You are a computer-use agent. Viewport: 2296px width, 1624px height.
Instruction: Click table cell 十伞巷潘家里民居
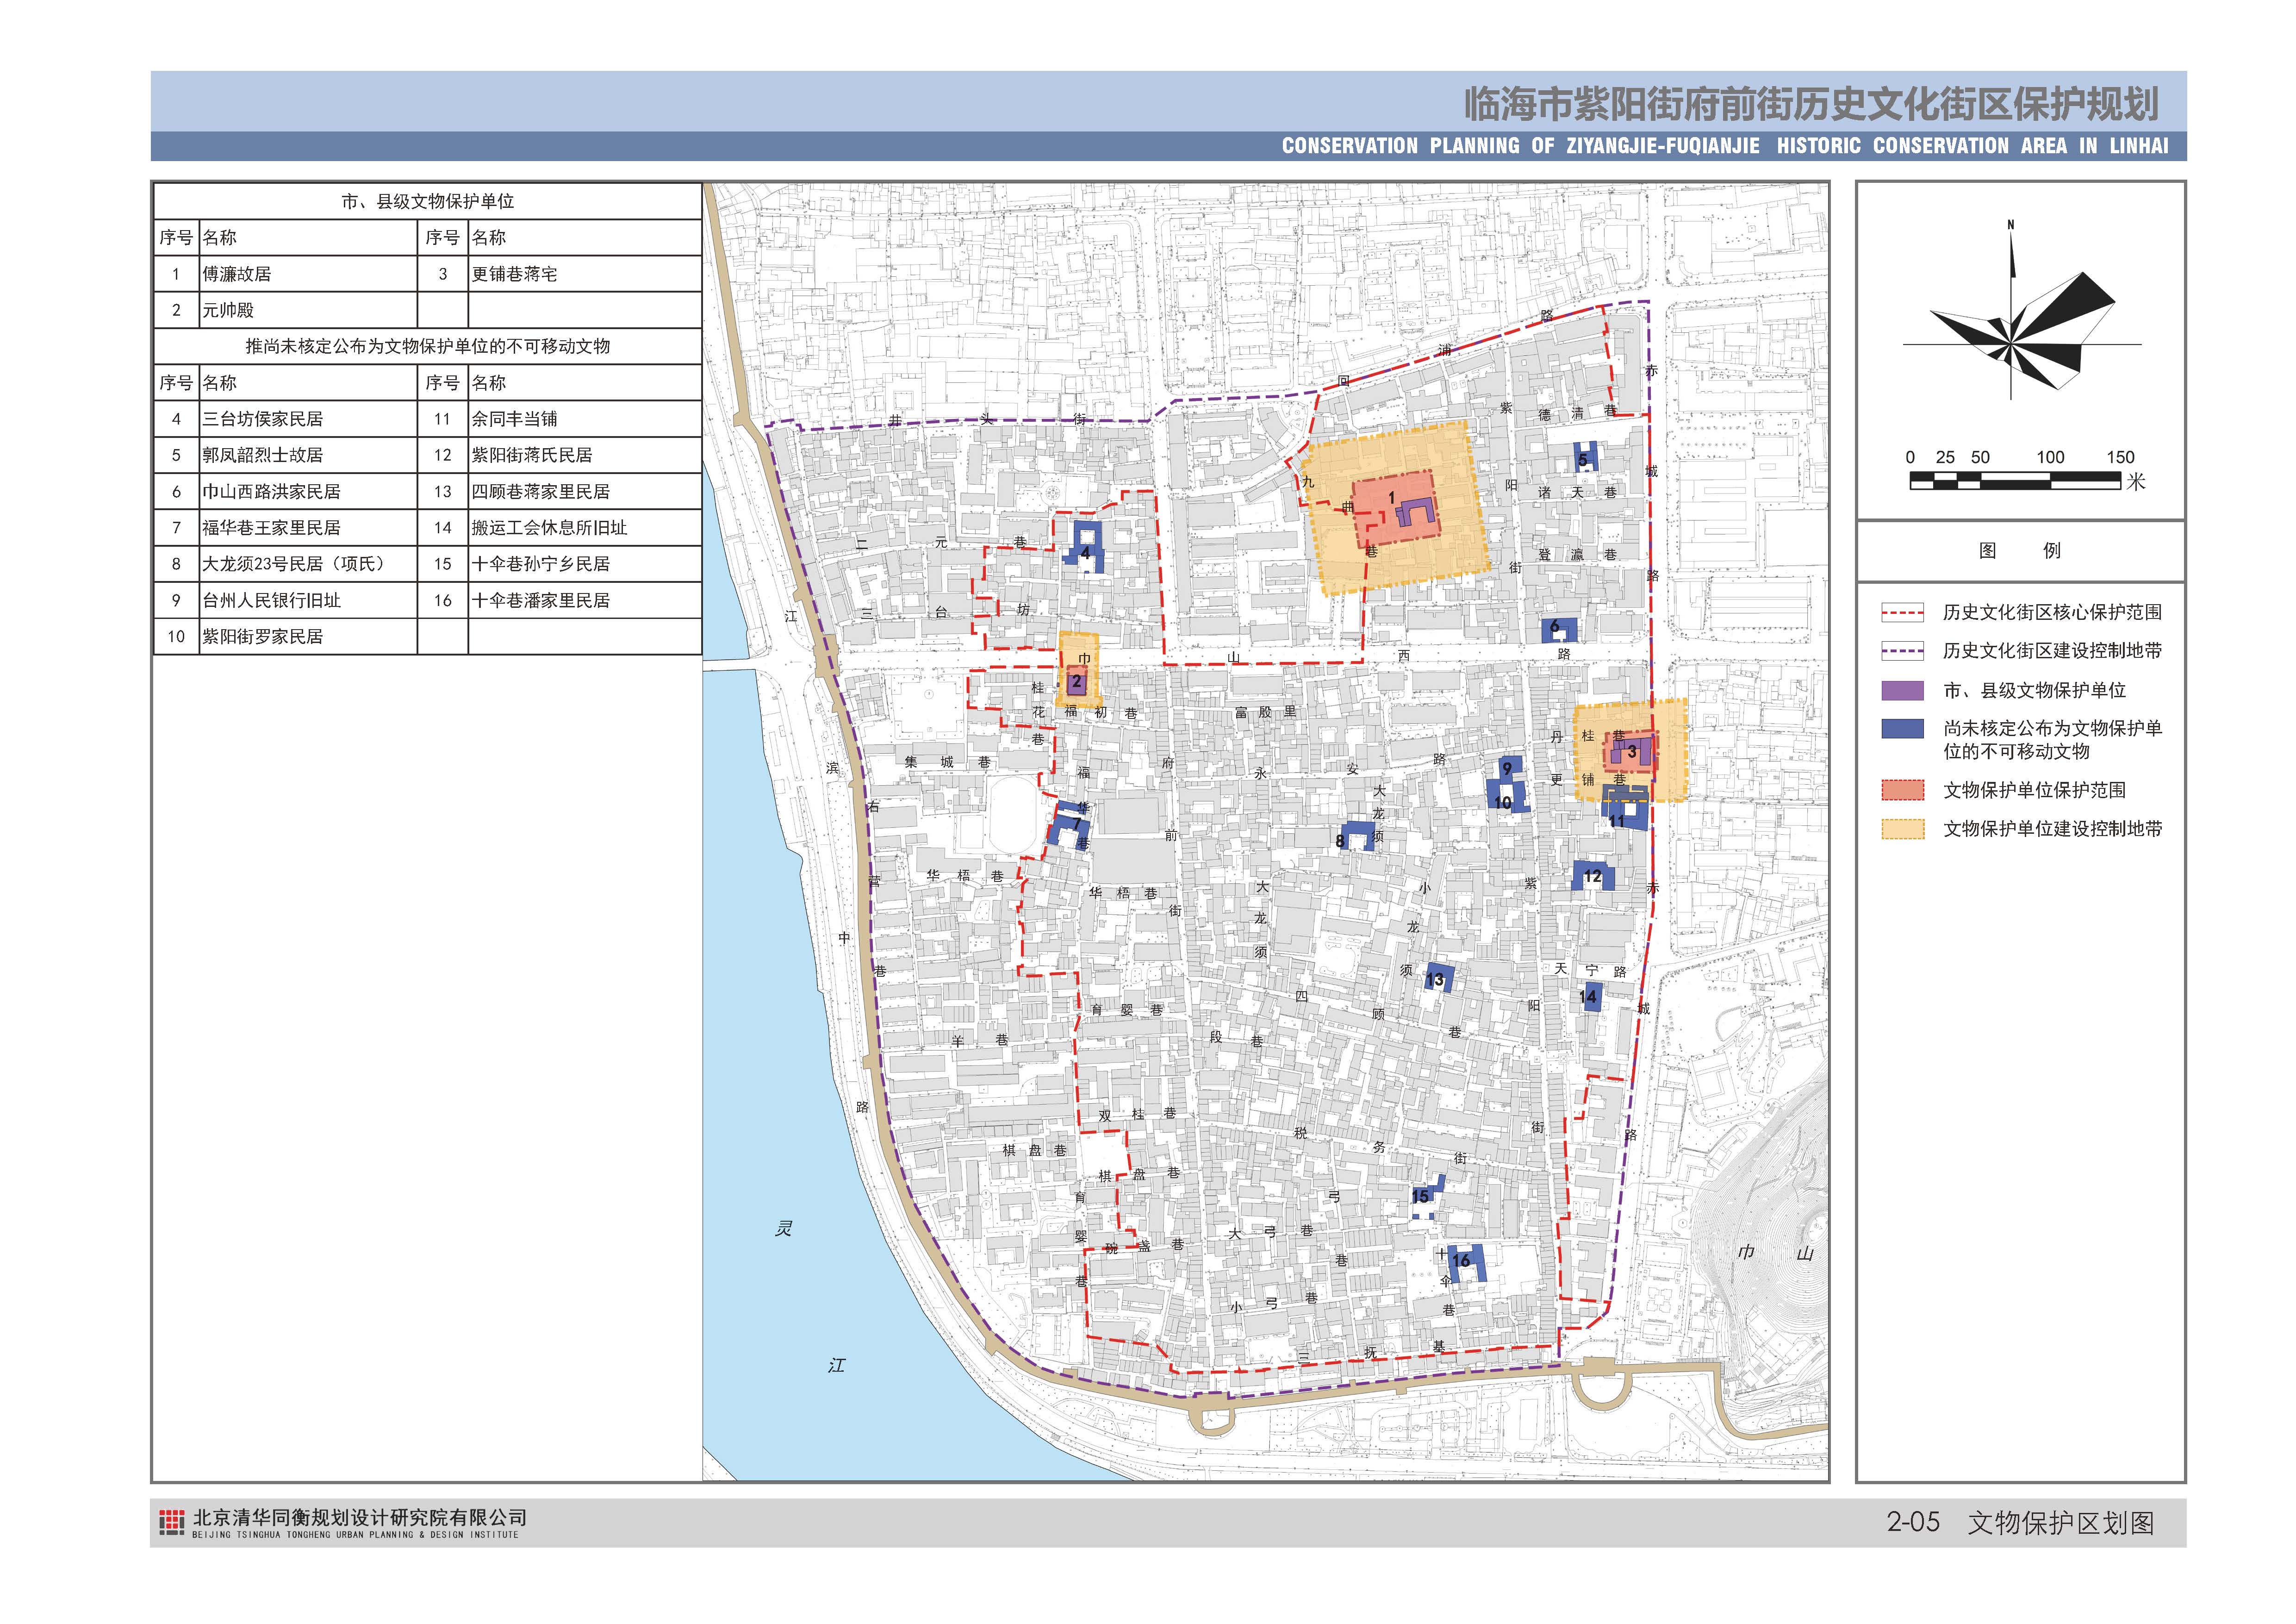(541, 600)
